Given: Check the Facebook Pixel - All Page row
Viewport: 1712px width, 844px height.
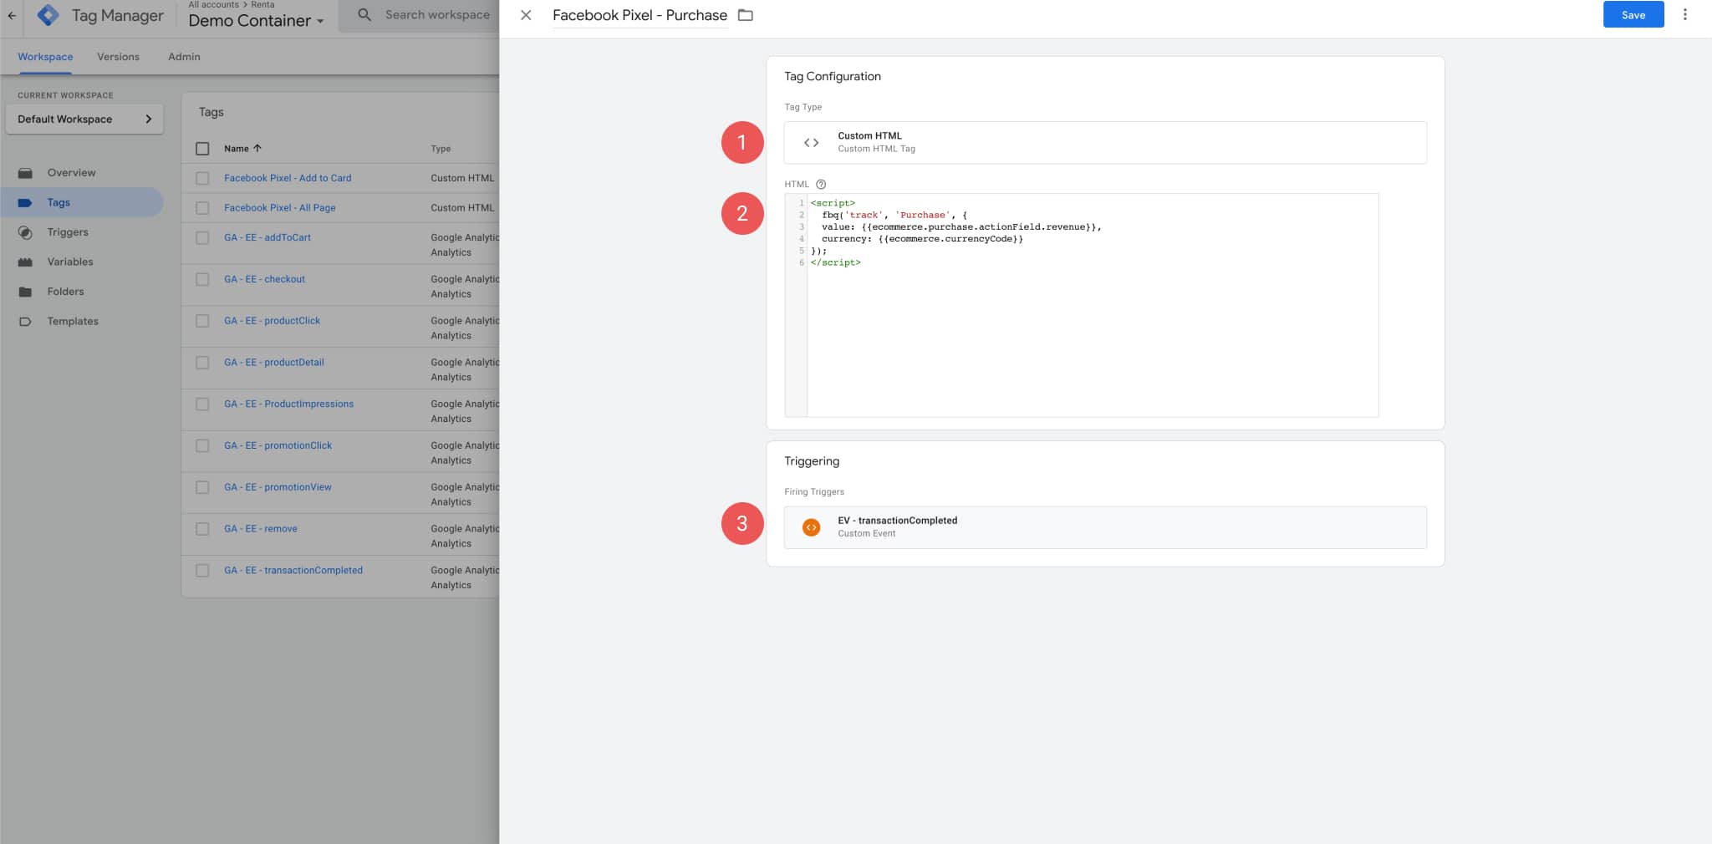Looking at the screenshot, I should (202, 208).
